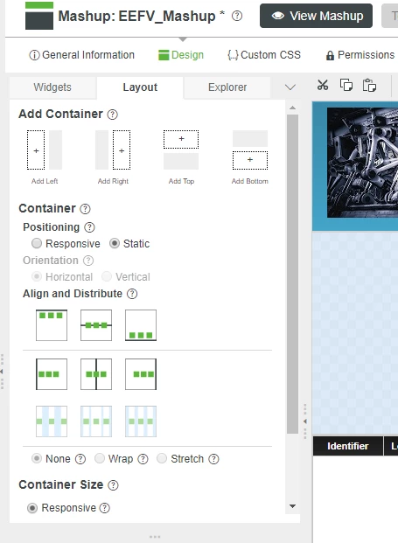This screenshot has height=543, width=398.
Task: Open the Permissions tab
Action: click(x=360, y=55)
